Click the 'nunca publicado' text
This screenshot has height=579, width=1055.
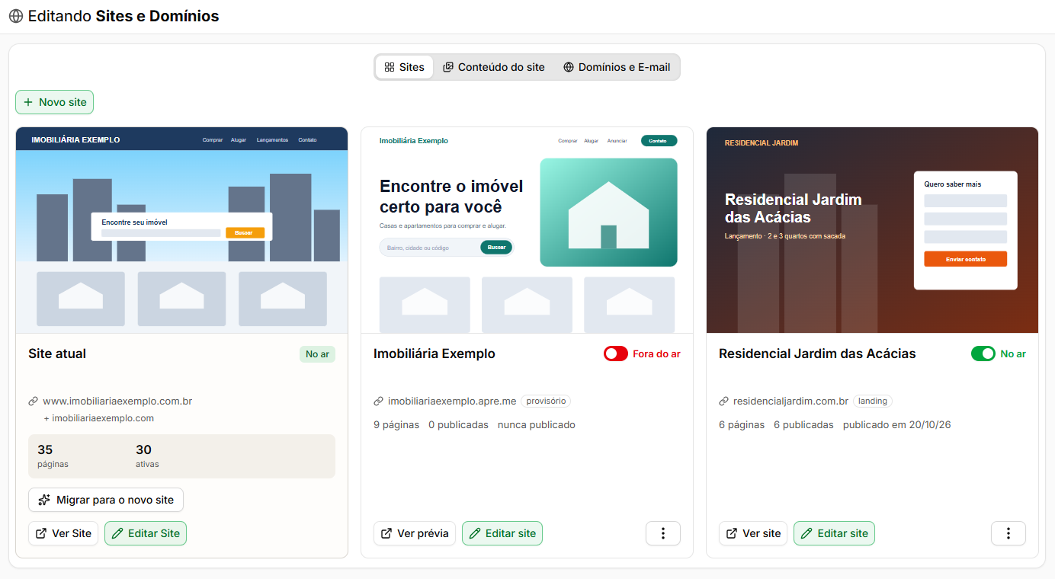click(537, 425)
